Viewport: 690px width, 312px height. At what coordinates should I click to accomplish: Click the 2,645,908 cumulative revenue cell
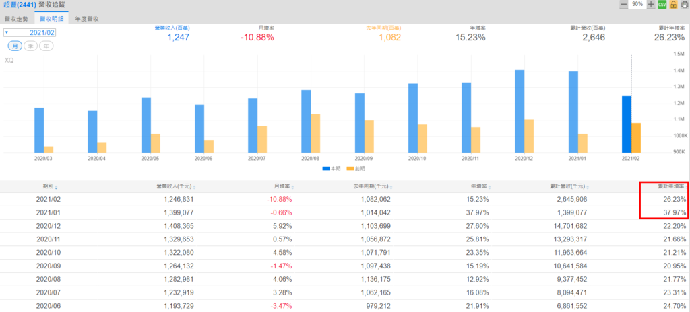coord(571,199)
